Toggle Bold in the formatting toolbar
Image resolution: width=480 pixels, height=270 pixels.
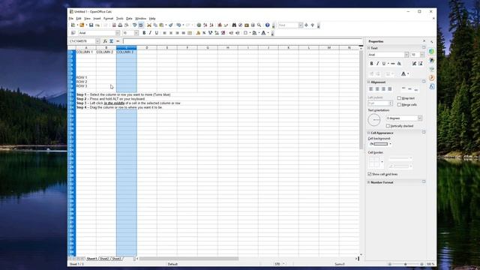144,33
